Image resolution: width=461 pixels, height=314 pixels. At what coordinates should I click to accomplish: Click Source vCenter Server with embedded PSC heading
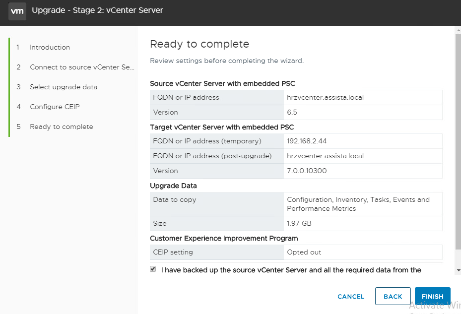(223, 83)
